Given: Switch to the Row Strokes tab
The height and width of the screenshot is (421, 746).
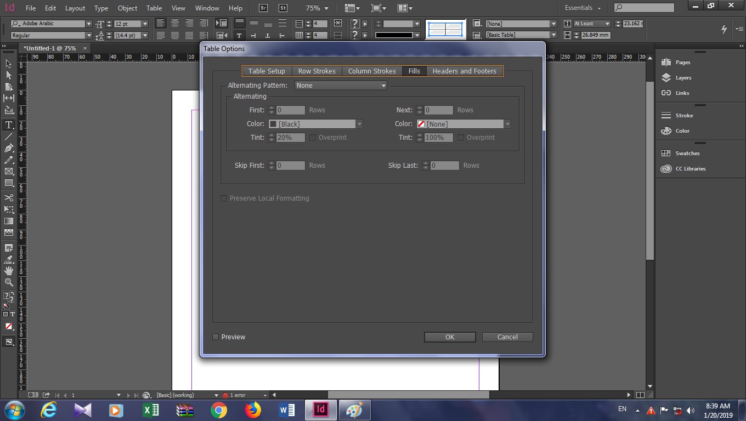Looking at the screenshot, I should tap(317, 71).
